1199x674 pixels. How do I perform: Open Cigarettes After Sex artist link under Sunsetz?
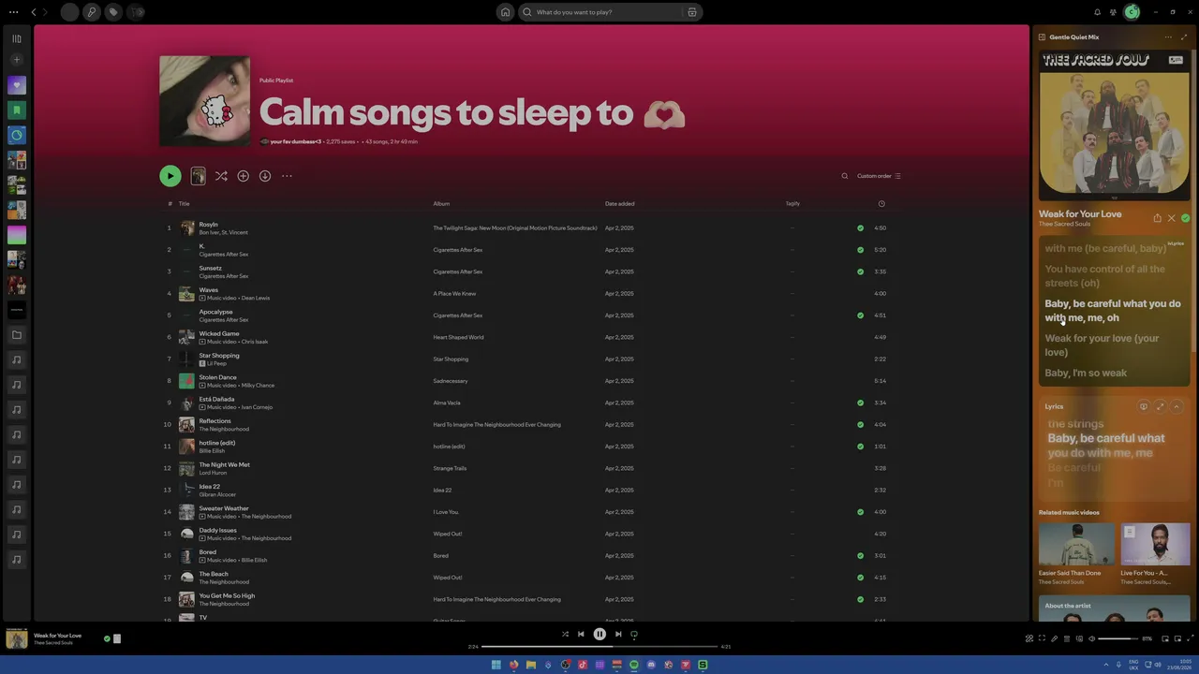point(224,276)
